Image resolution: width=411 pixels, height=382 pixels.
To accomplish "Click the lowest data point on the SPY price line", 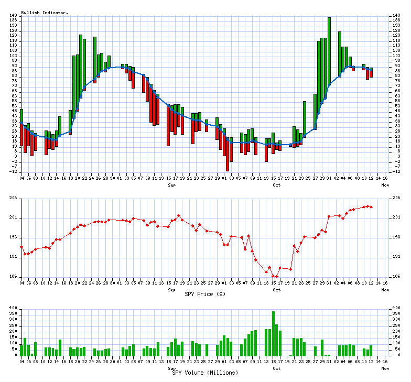I will [276, 276].
